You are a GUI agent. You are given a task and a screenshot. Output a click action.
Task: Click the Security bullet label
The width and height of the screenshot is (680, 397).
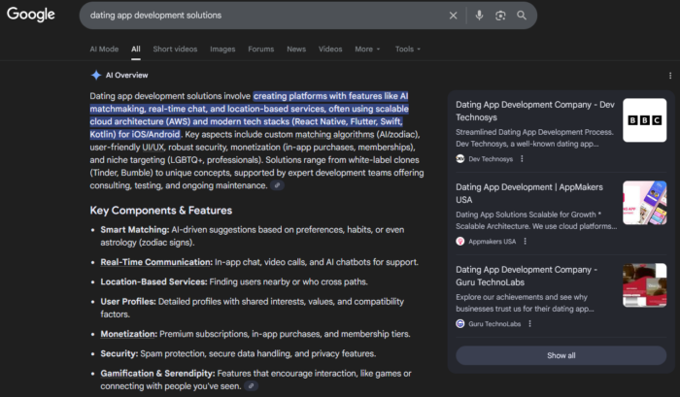tap(119, 353)
